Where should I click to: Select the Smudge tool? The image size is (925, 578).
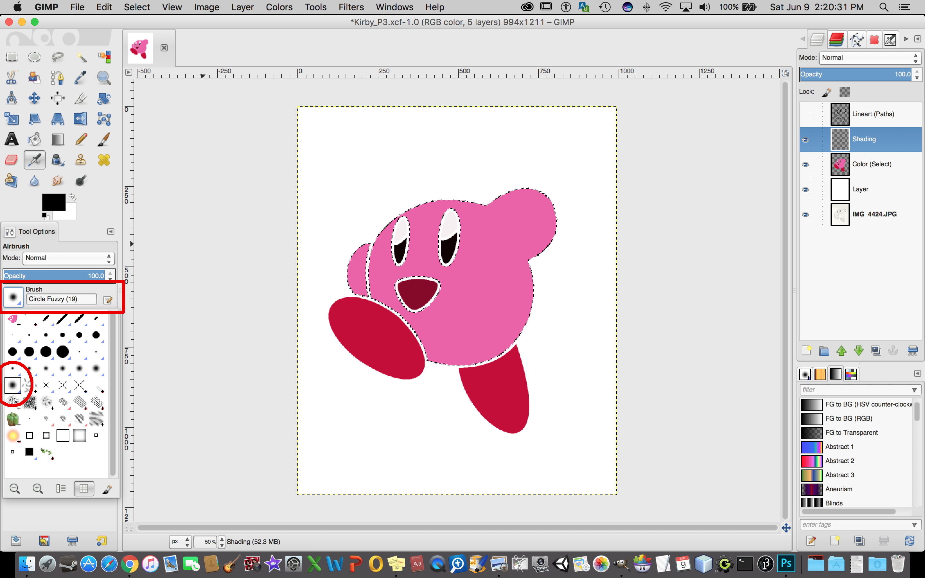pos(57,180)
